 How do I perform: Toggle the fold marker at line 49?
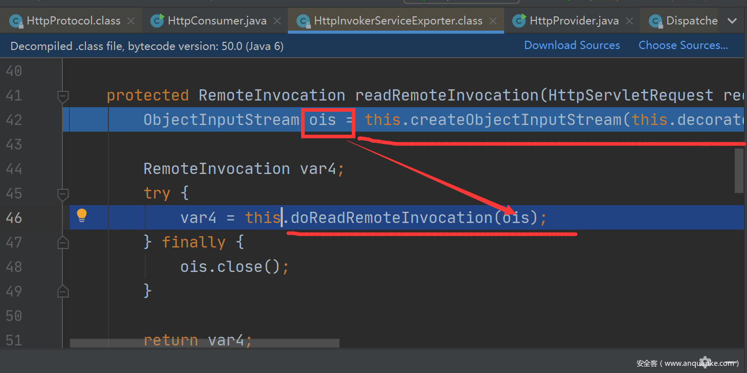[x=63, y=291]
